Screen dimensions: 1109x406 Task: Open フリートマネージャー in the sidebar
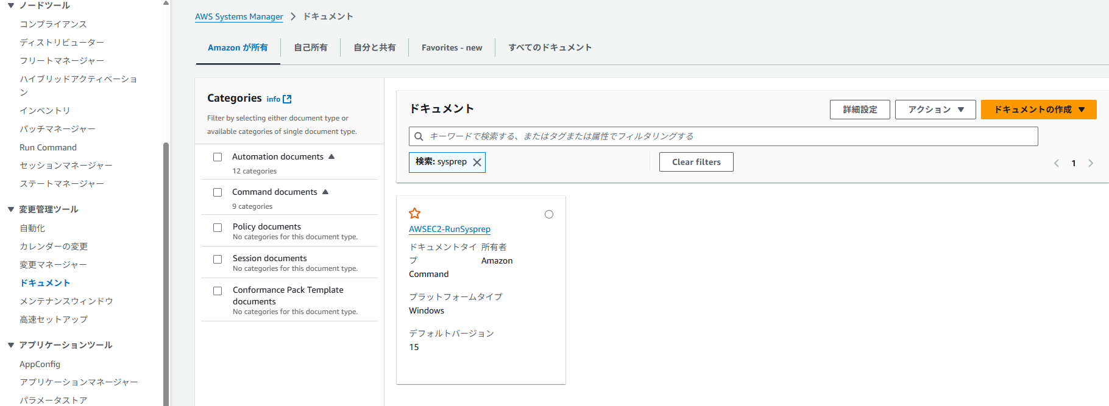point(62,61)
